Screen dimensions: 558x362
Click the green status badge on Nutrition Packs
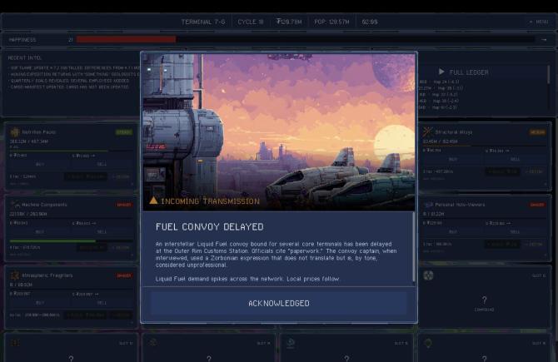124,132
